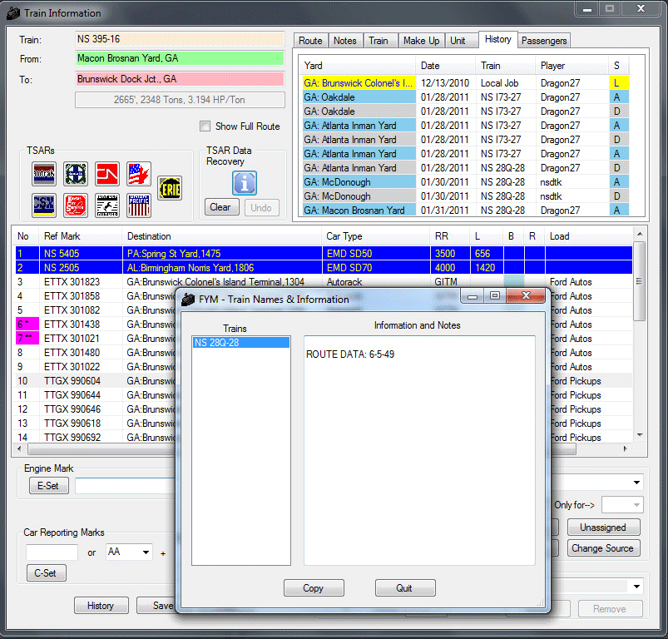Click the Undo button
The height and width of the screenshot is (639, 668).
(261, 208)
